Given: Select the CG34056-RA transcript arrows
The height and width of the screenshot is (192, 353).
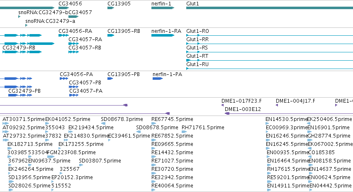Looking at the screenshot, I should 63,35.
